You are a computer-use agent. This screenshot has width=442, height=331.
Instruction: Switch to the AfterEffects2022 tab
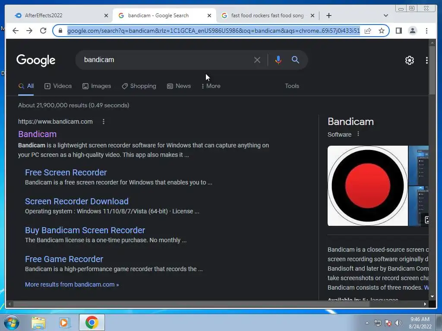59,16
